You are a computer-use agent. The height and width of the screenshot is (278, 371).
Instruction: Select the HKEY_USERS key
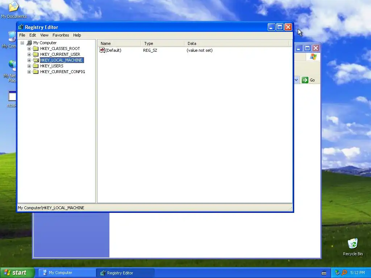[51, 66]
